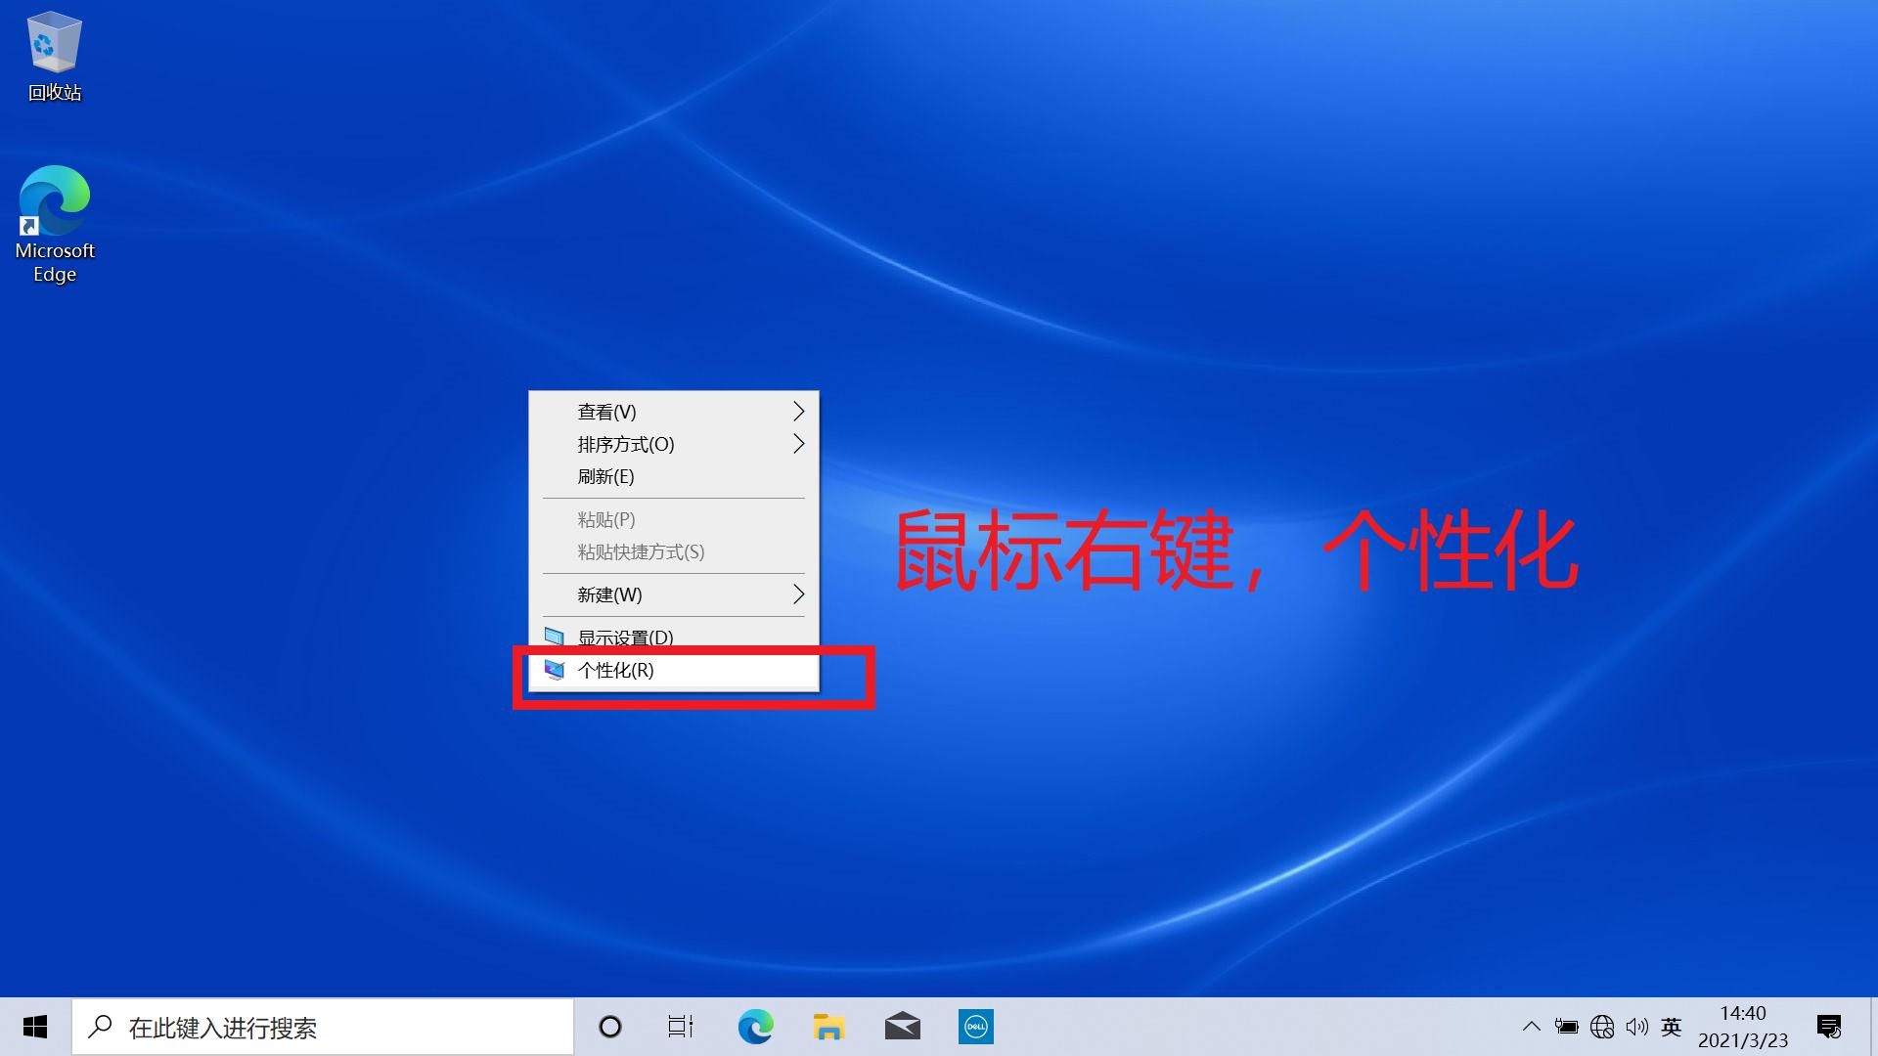Switch input language via 英 indicator

pyautogui.click(x=1673, y=1027)
